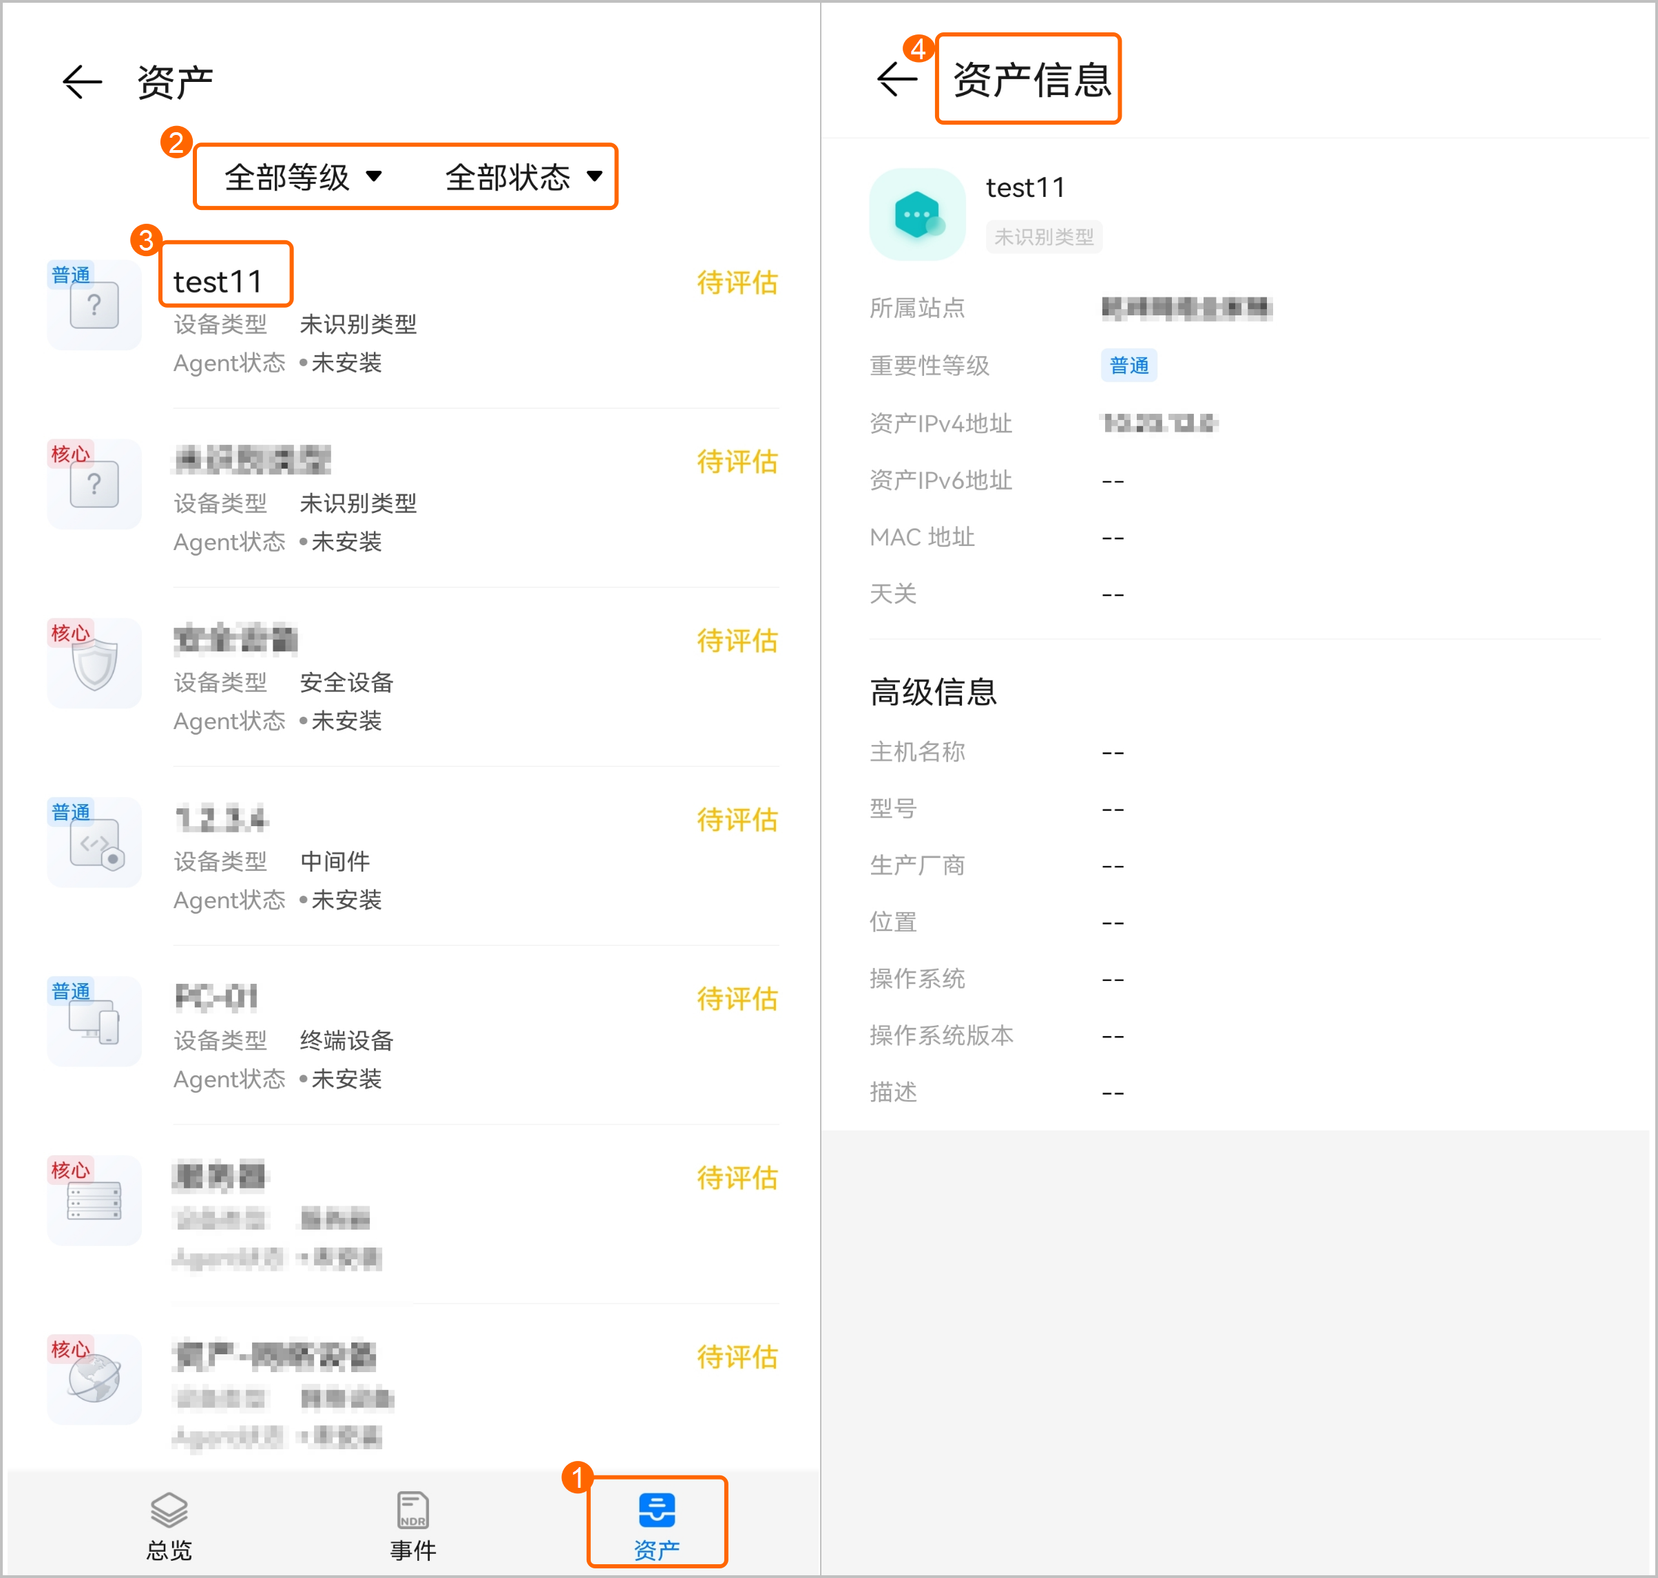Click the shield icon for 安全设备 asset
The height and width of the screenshot is (1578, 1658).
[x=94, y=664]
